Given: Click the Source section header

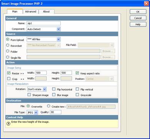Looking at the screenshot, I should 62,34.
